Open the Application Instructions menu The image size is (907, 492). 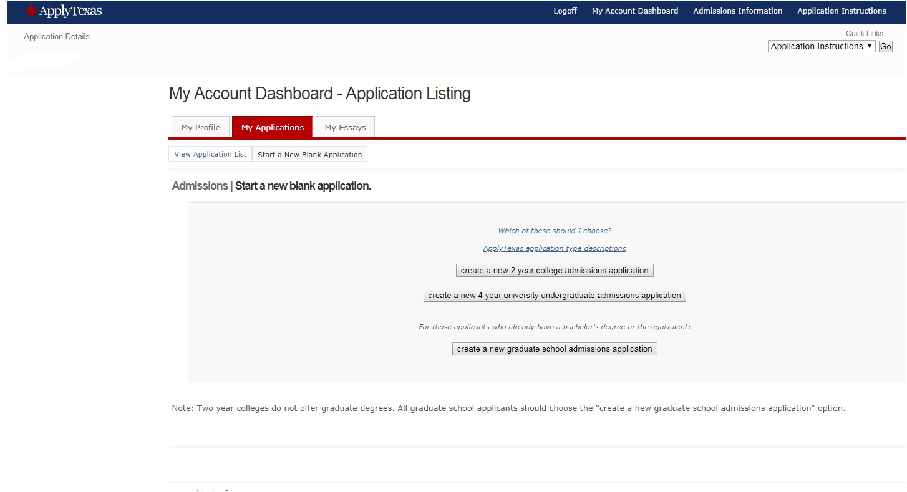pos(842,11)
